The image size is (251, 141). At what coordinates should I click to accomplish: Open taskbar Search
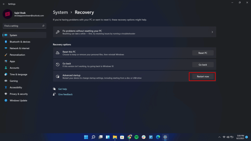tap(93, 137)
